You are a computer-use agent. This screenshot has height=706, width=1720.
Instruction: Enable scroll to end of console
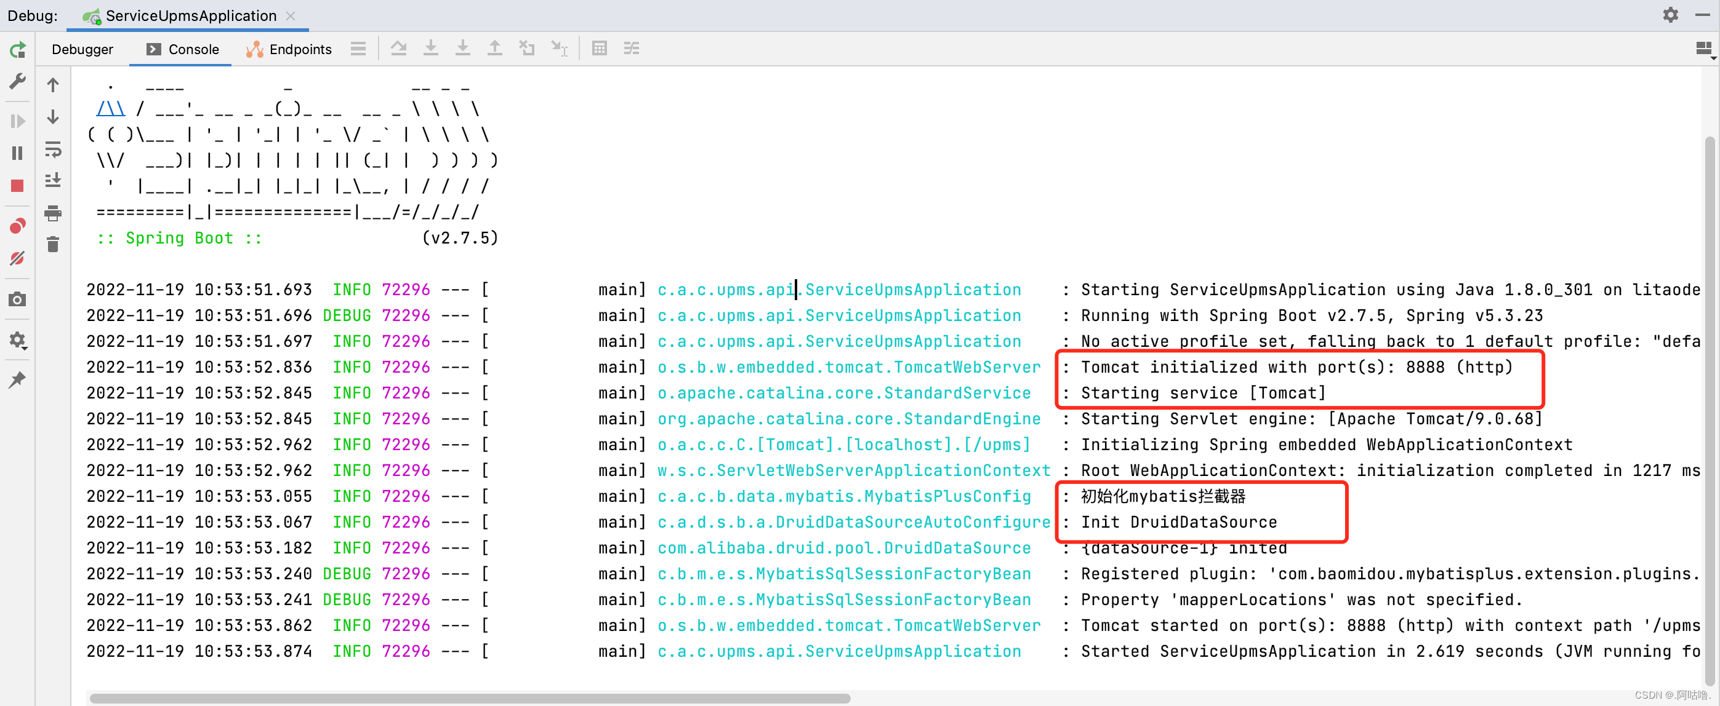coord(53,180)
